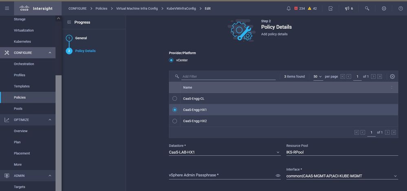Go to first page in top pager
This screenshot has width=407, height=191.
[343, 77]
